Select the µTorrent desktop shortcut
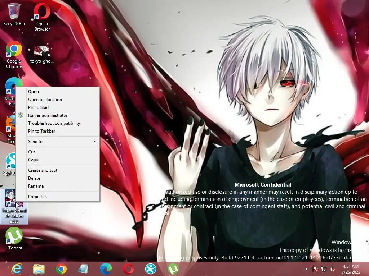Screen dimensions: 369x276 [14, 239]
